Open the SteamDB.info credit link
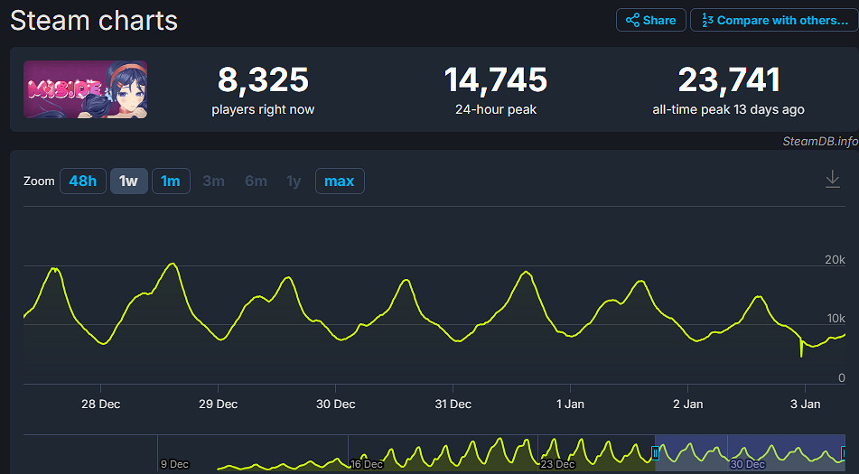Screen dimensions: 859x474 [819, 141]
